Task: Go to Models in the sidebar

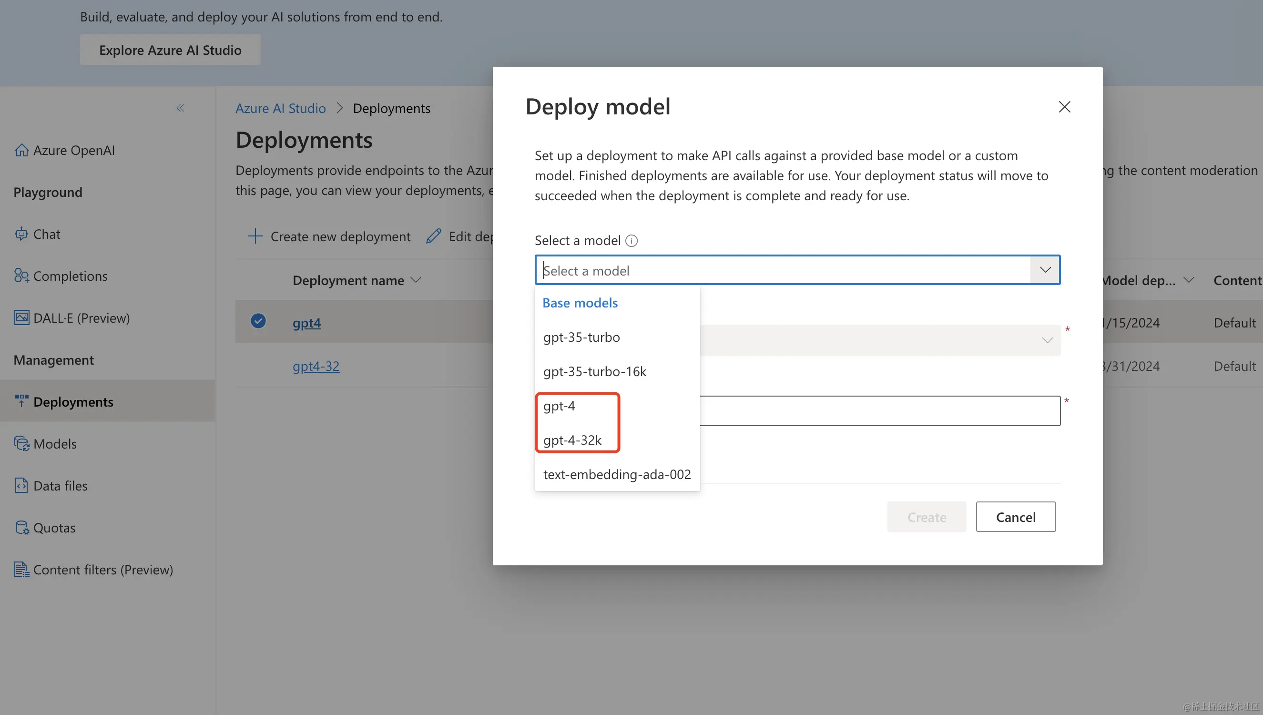Action: click(54, 444)
